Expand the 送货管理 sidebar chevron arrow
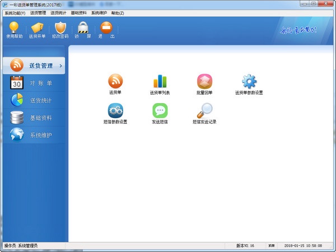This screenshot has height=252, width=336. click(x=60, y=66)
